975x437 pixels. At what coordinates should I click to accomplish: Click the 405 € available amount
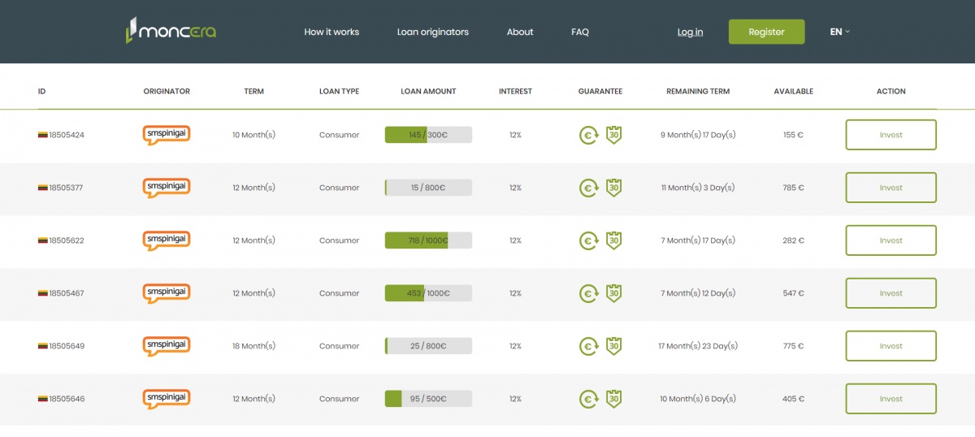tap(794, 399)
